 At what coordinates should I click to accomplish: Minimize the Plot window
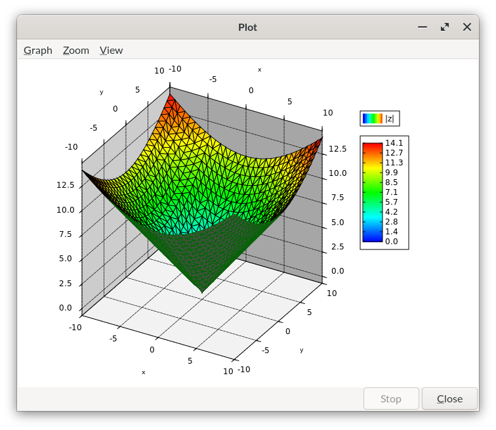(x=423, y=27)
